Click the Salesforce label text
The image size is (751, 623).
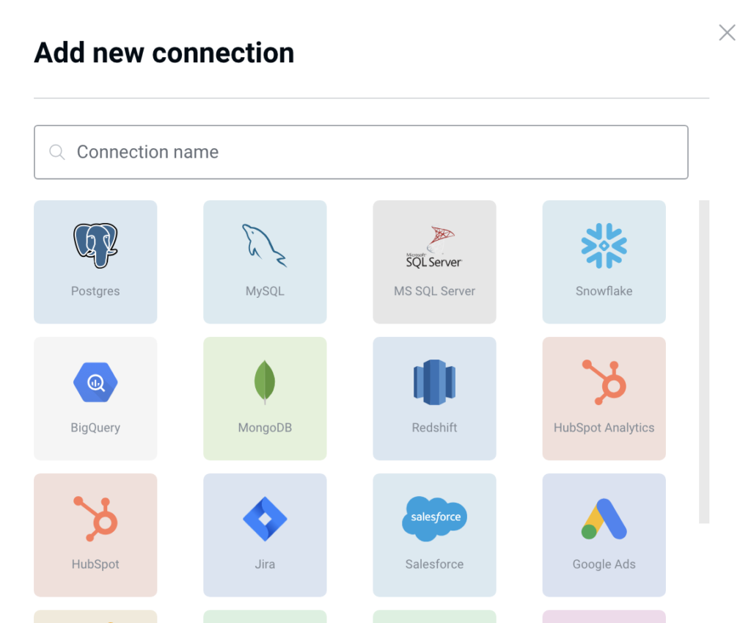tap(434, 564)
